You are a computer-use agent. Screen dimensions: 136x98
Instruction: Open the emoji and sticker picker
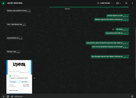pyautogui.click(x=8, y=96)
